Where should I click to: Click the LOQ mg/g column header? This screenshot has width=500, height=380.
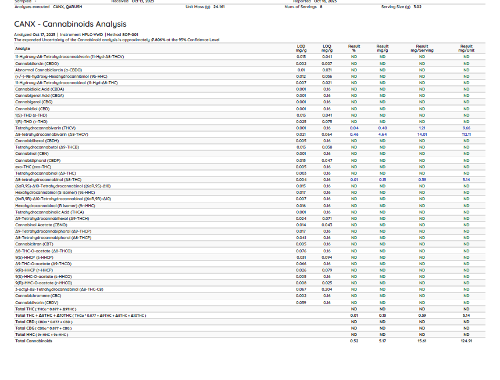(327, 48)
